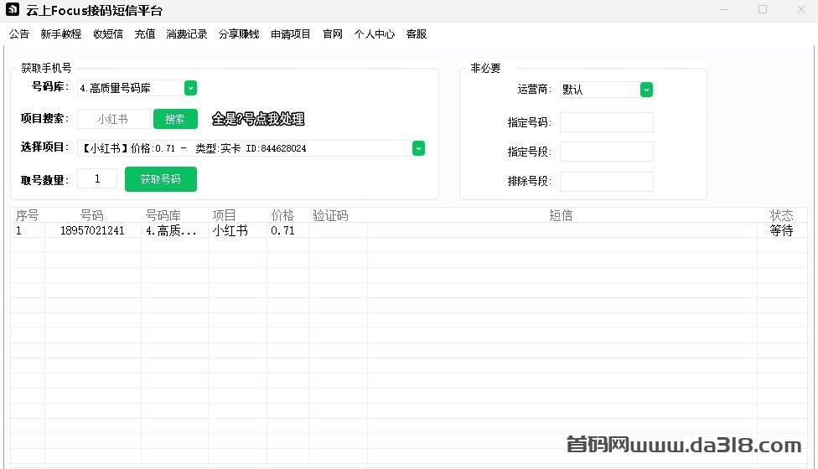The height and width of the screenshot is (469, 818).
Task: Open 消费记录 from the menu bar
Action: click(187, 34)
